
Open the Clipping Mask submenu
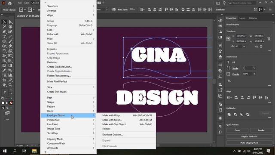(68, 139)
